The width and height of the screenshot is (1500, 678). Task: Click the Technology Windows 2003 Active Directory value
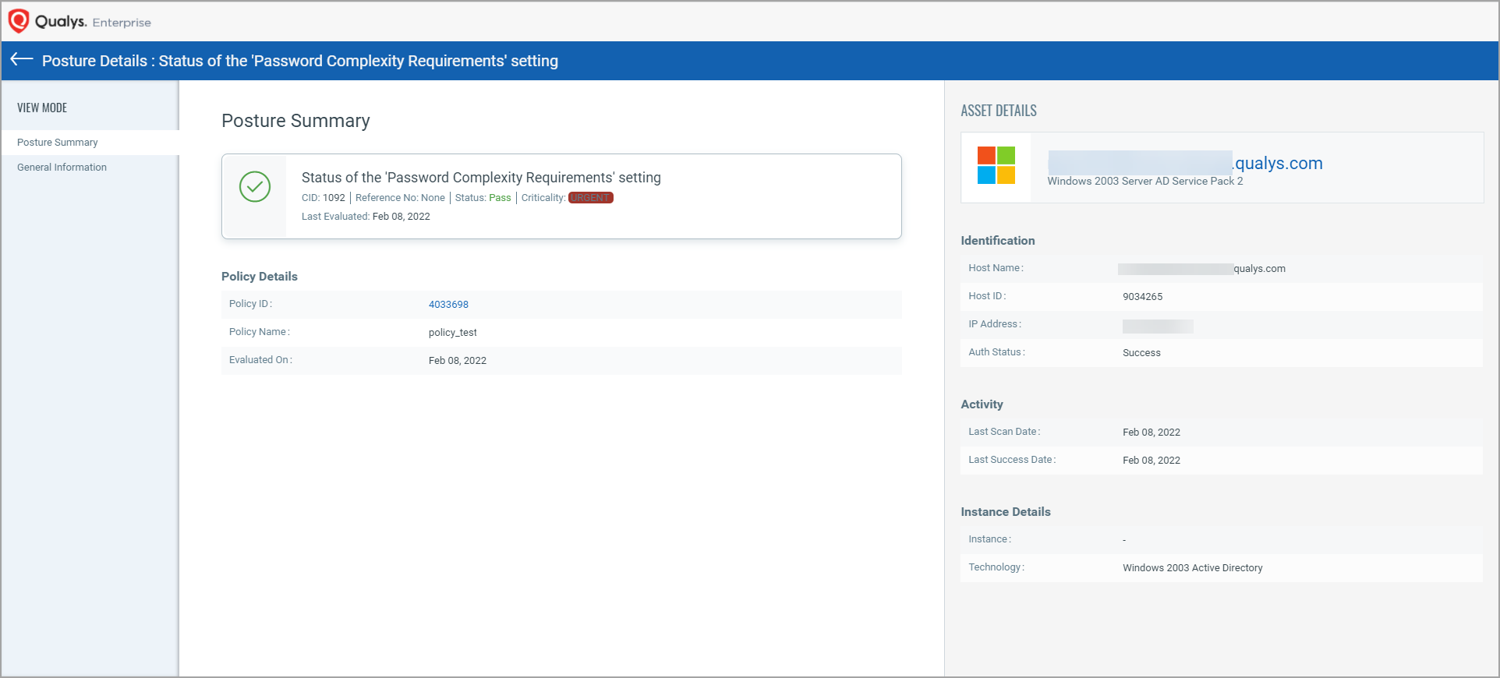[x=1192, y=568]
